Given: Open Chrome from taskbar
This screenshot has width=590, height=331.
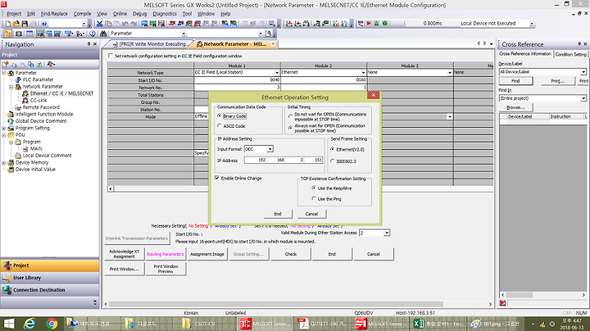Looking at the screenshot, I should tap(52, 324).
